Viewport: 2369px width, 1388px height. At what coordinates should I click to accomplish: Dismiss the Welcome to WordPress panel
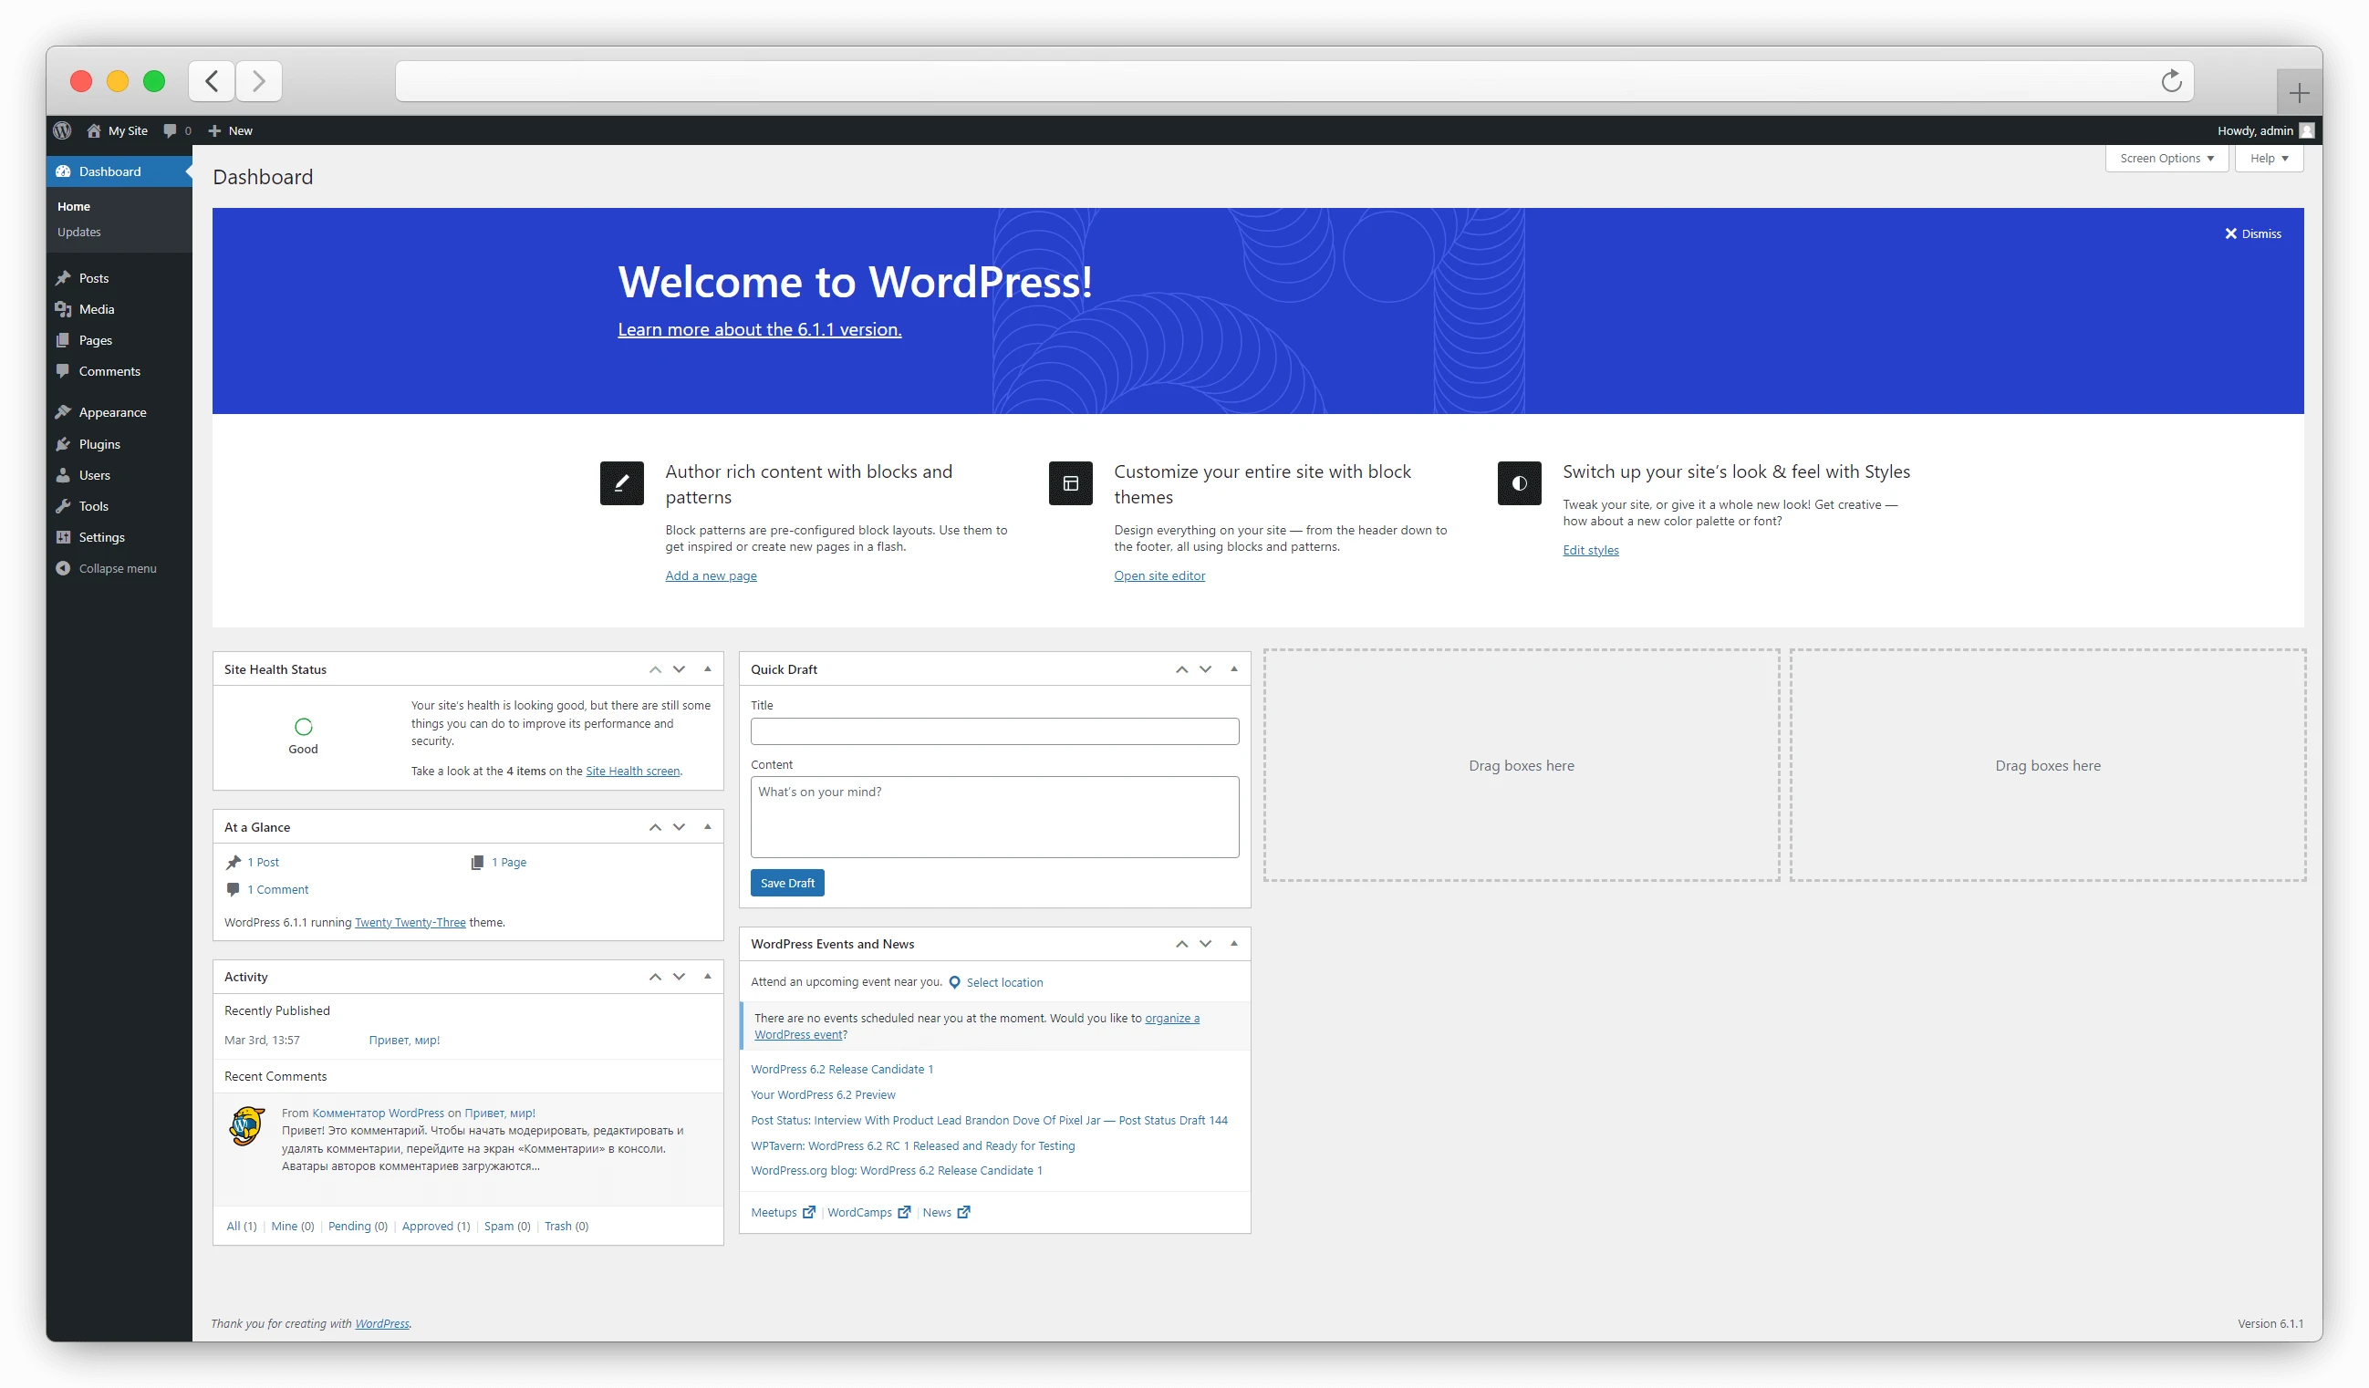pos(2253,233)
